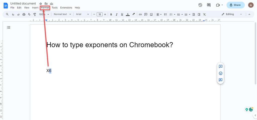
Task: Show the document outline
Action: (9, 27)
